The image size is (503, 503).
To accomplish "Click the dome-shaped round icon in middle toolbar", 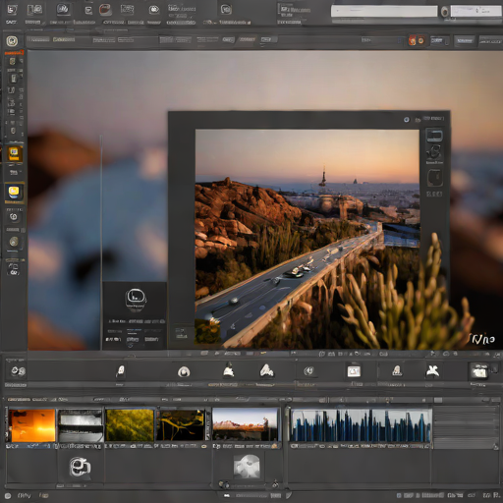I will [x=184, y=371].
